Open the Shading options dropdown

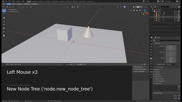(x=146, y=7)
